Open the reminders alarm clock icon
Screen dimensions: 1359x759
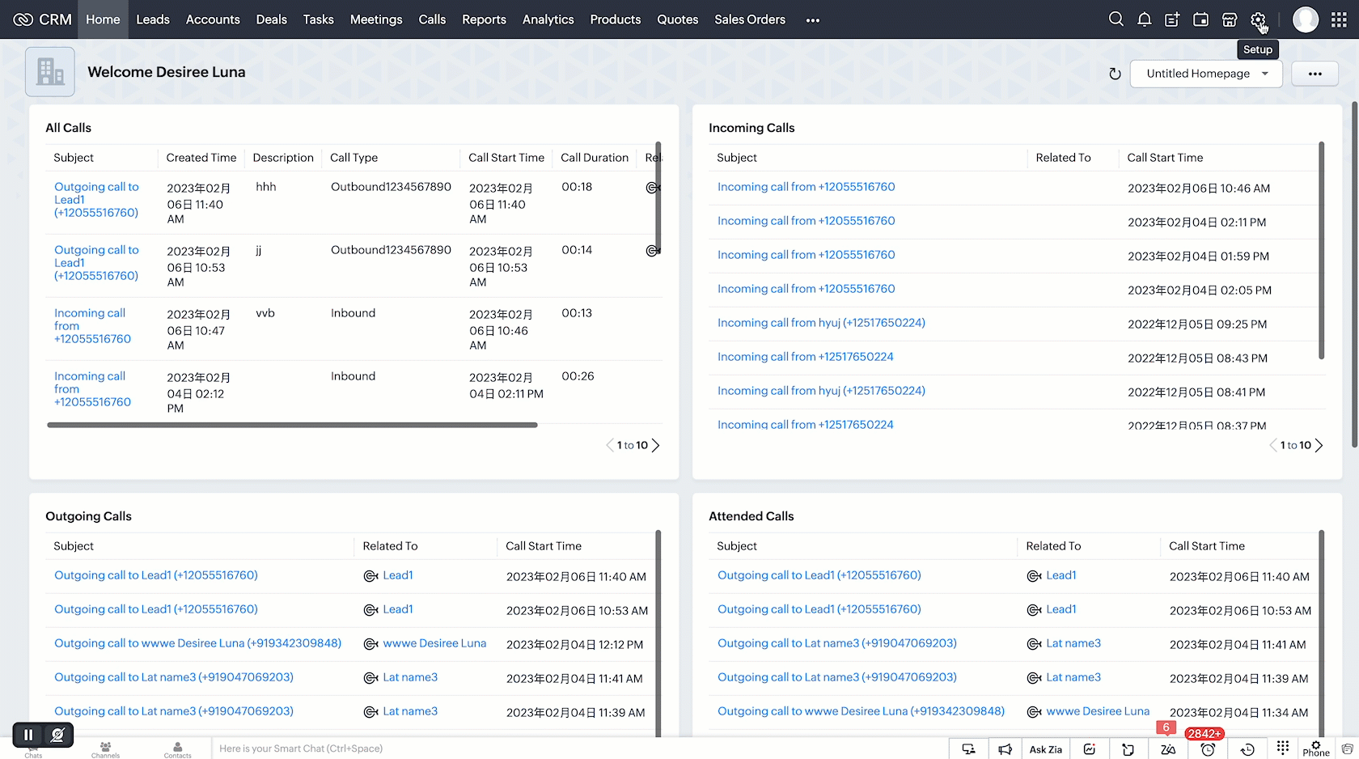pyautogui.click(x=1208, y=749)
